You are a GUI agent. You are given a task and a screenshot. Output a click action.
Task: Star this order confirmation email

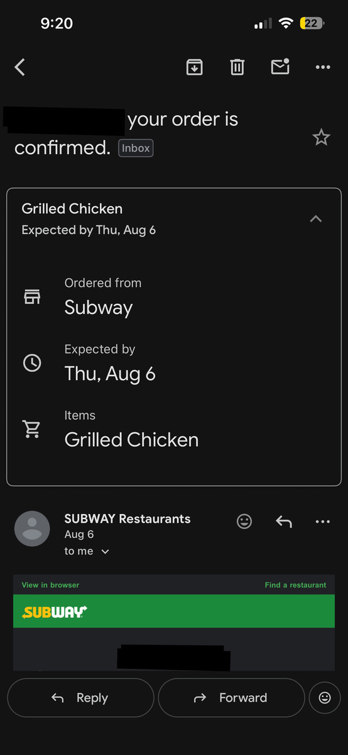(321, 137)
